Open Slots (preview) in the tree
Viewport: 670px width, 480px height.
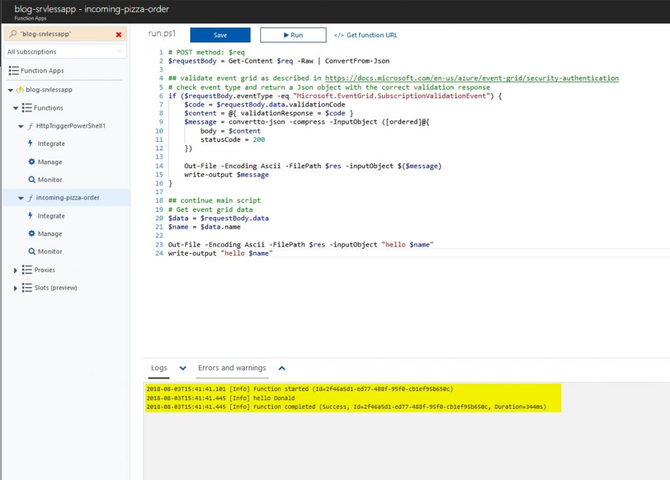point(56,288)
